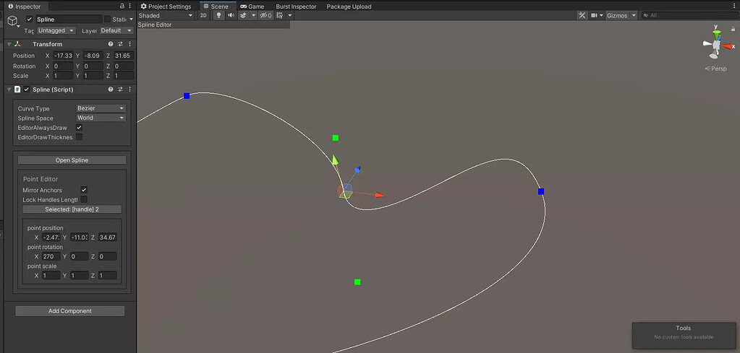Open the Tag dropdown showing Untagged
Screen dimensions: 740x353
tap(56, 30)
